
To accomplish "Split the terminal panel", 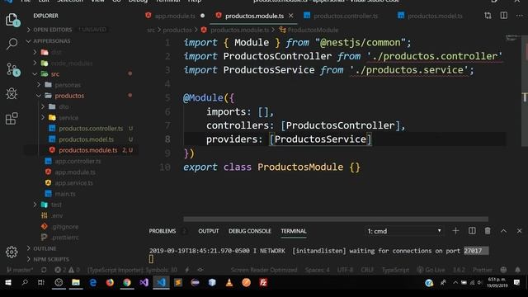I will pyautogui.click(x=472, y=231).
